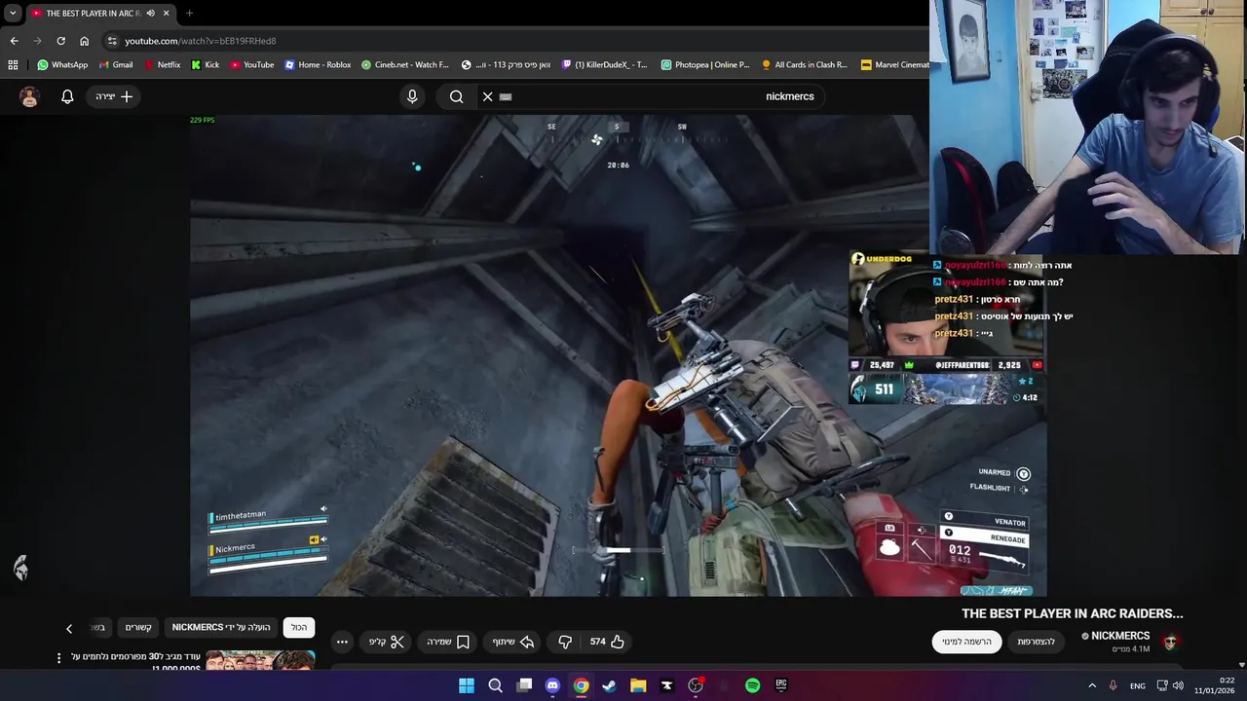Open YouTube notifications bell

click(x=67, y=96)
